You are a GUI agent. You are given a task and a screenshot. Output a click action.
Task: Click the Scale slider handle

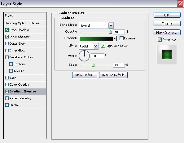click(93, 65)
